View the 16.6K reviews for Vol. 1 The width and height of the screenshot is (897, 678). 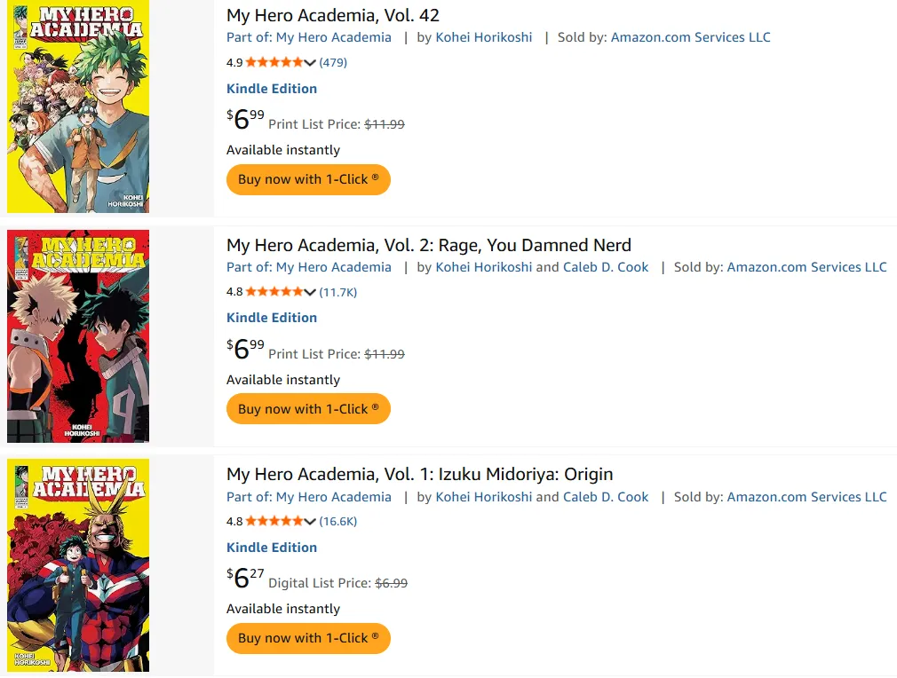[338, 521]
